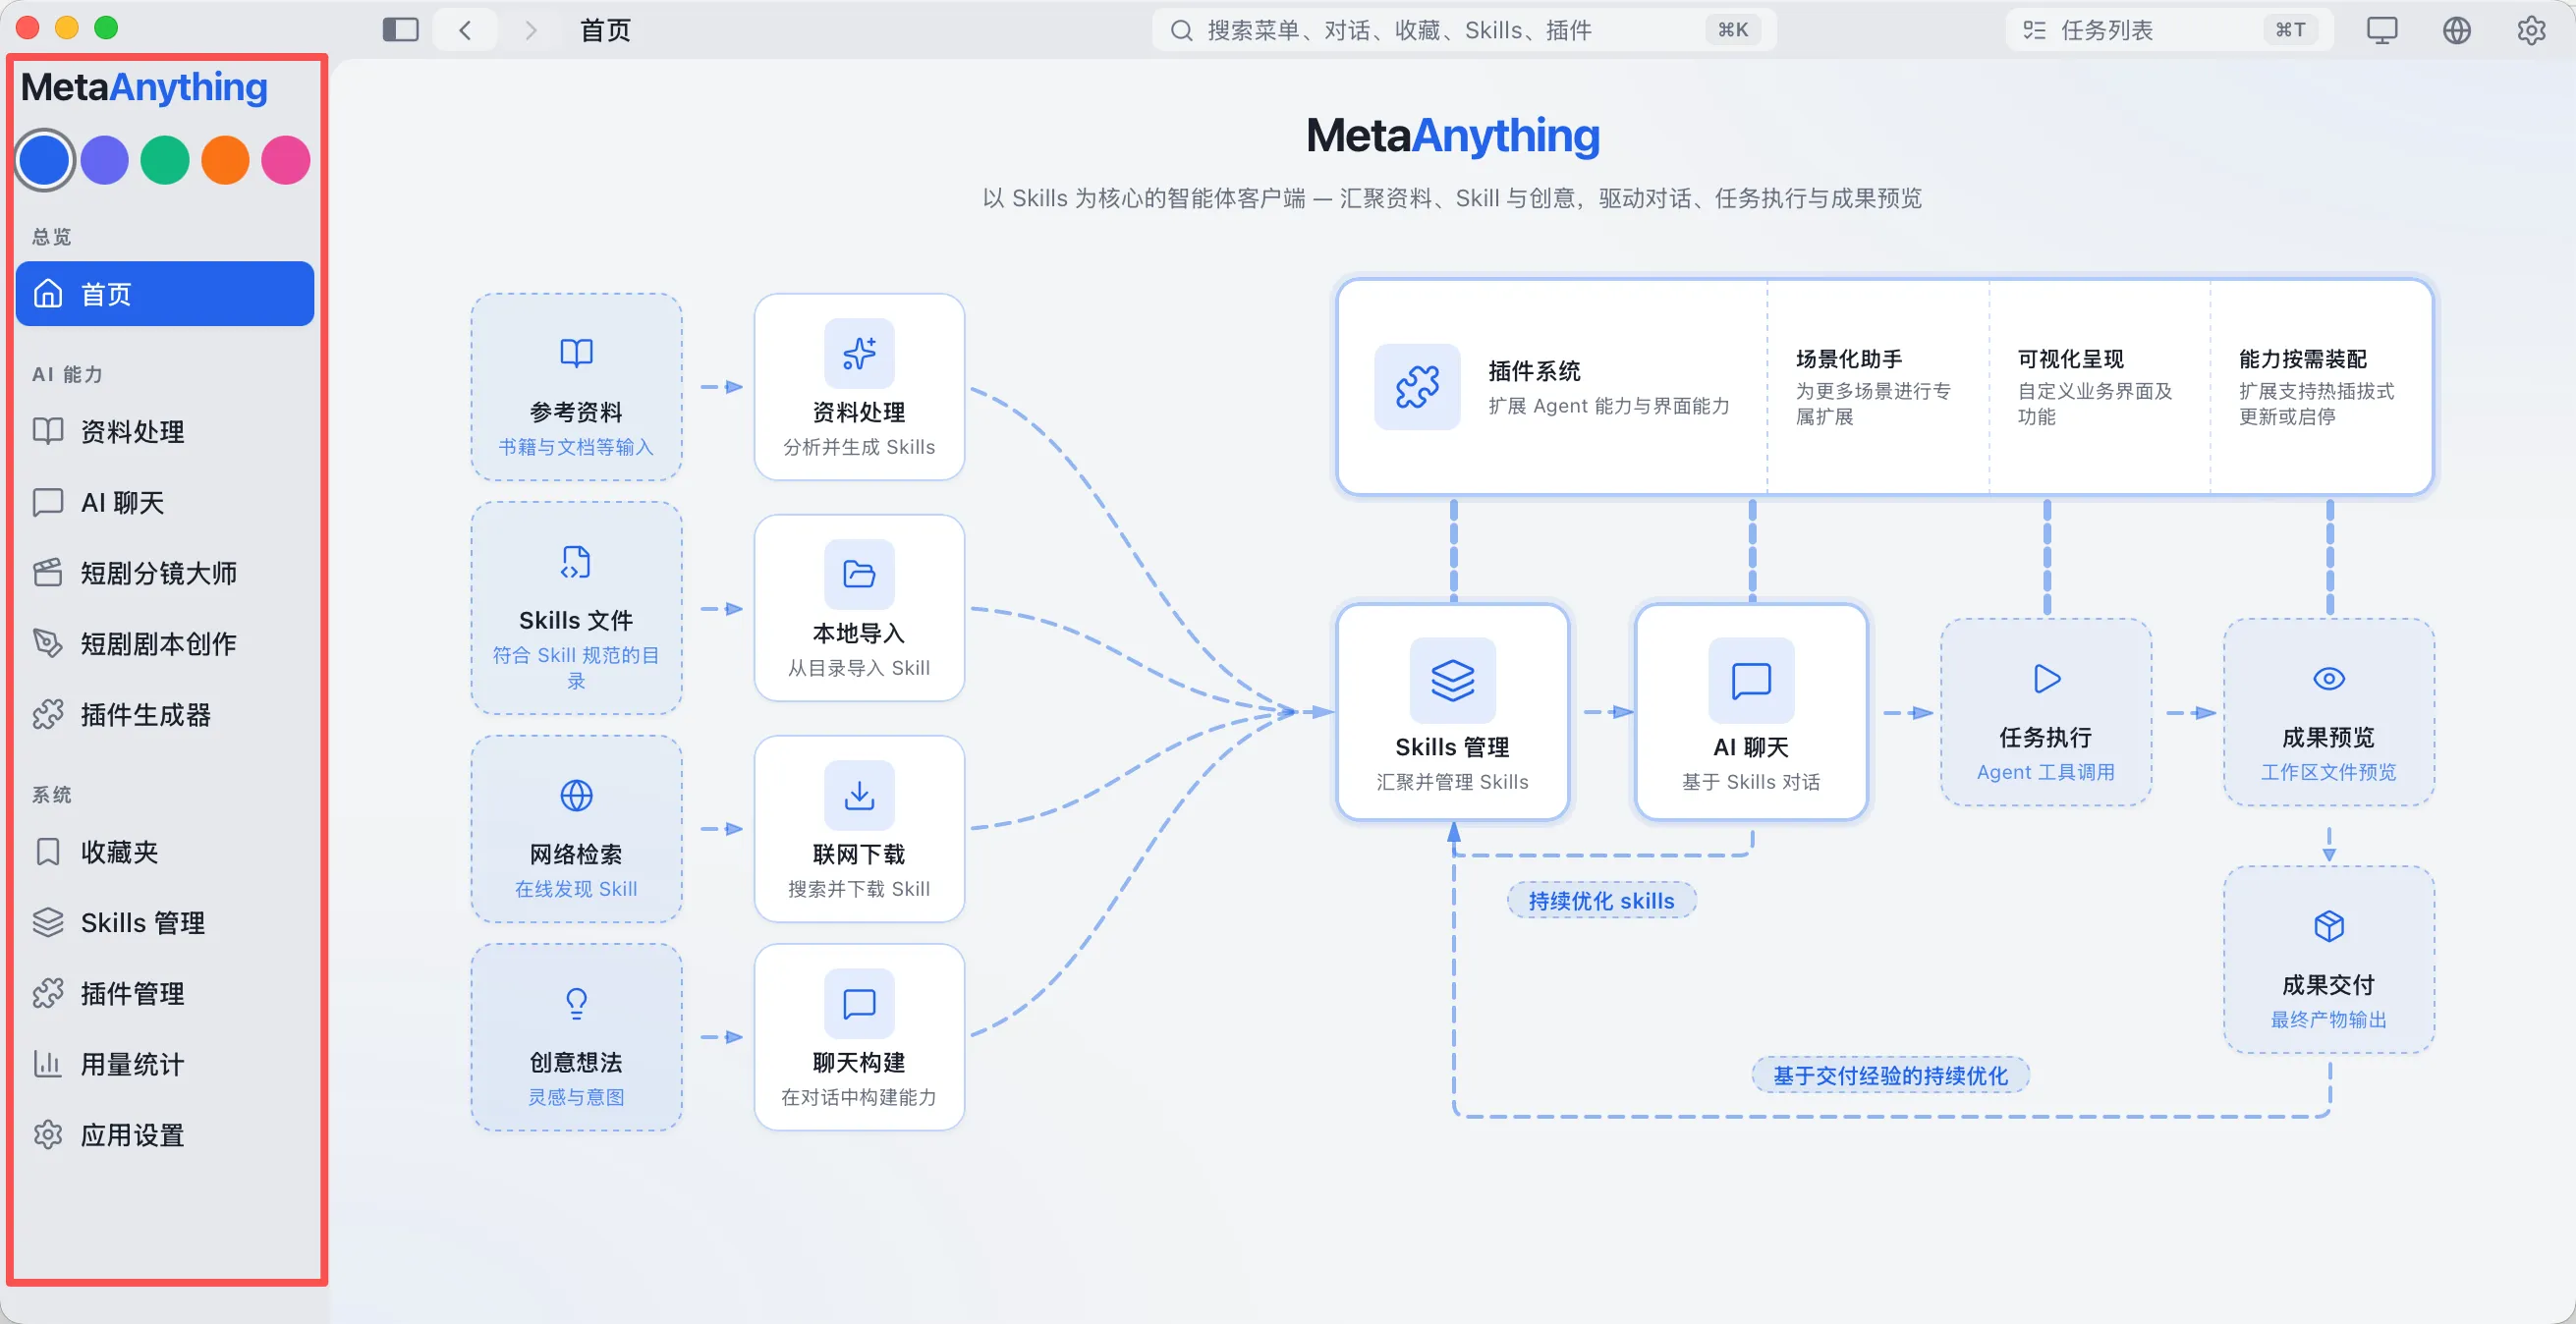This screenshot has width=2576, height=1324.
Task: Click the cube icon in the 成果交付 card
Action: 2329,926
